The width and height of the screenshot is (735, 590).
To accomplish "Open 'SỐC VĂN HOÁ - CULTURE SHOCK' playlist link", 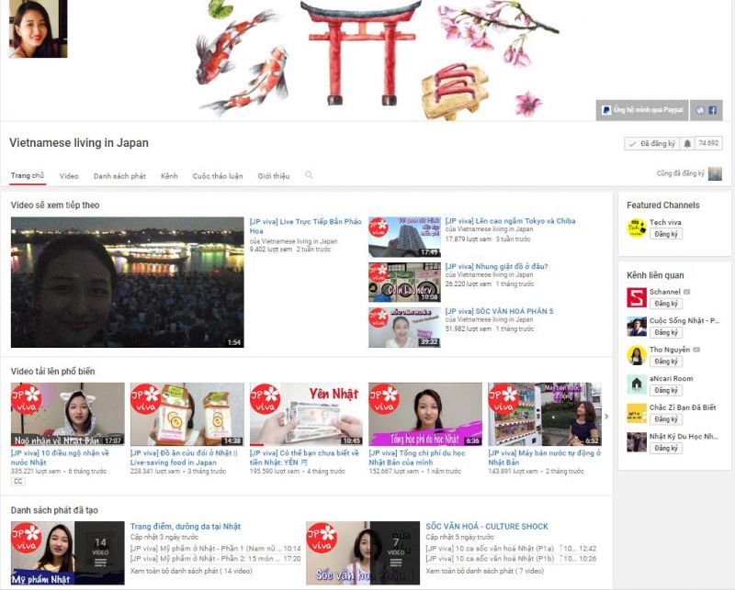I will [486, 527].
